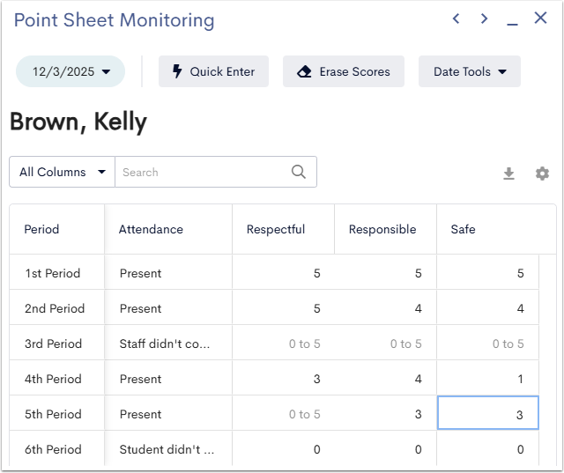564x473 pixels.
Task: Select 1st Period Attendance cell 'Present'
Action: (168, 273)
